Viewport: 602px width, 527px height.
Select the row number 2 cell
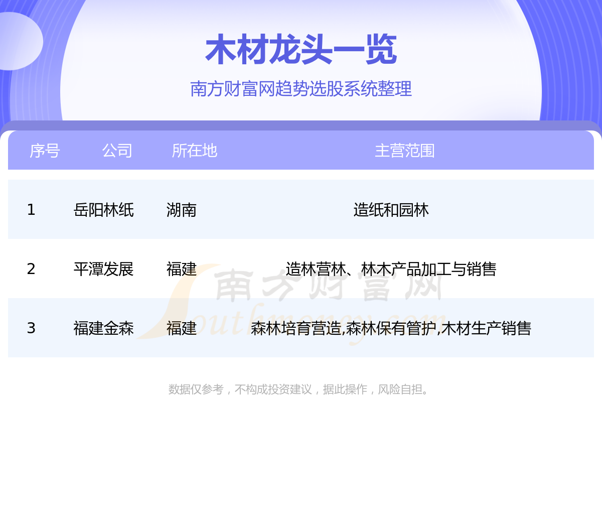(31, 269)
